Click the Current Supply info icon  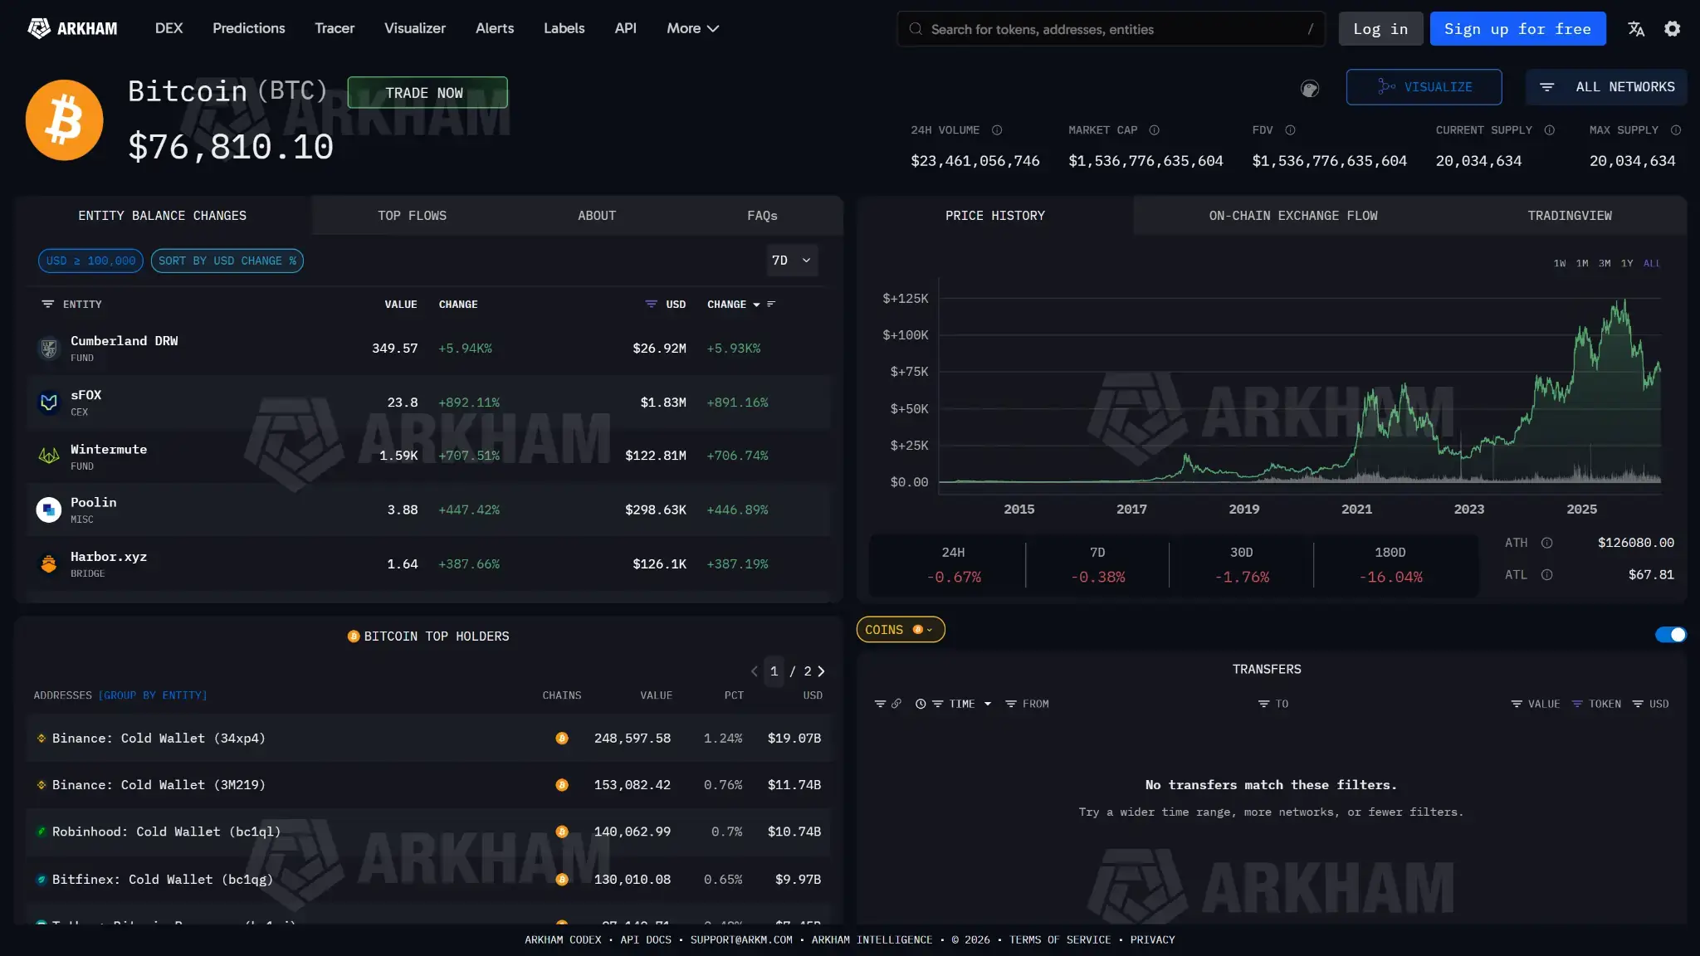click(x=1549, y=130)
